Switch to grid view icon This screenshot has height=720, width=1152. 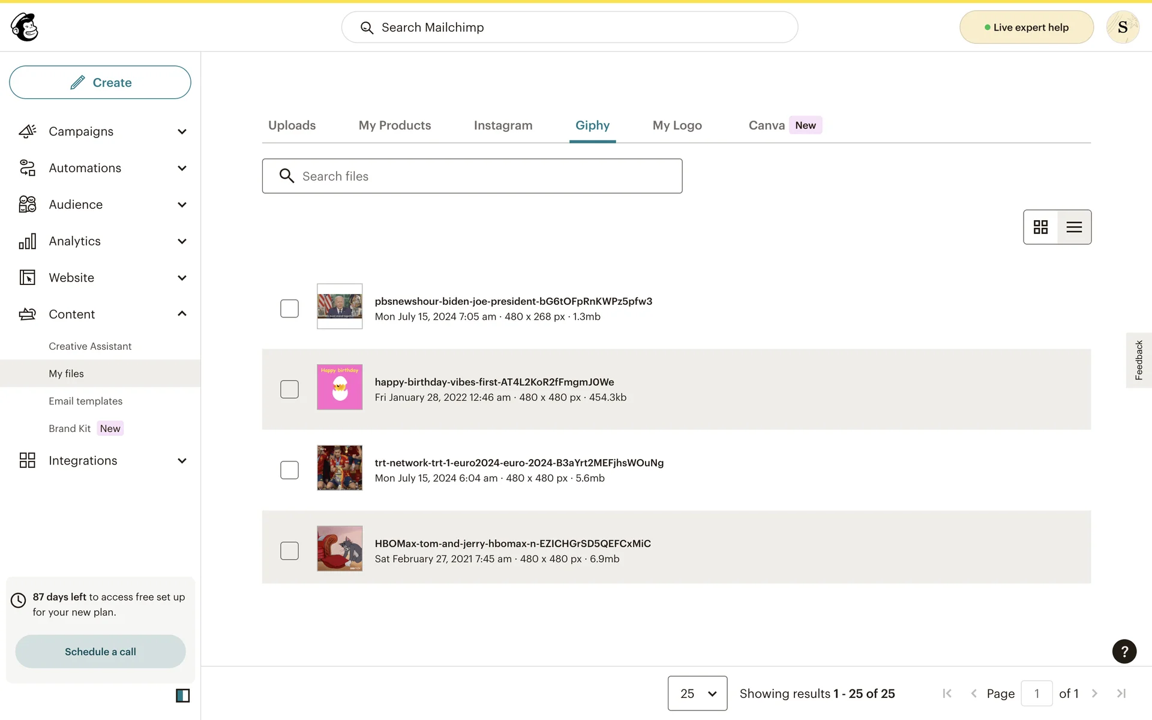point(1040,227)
